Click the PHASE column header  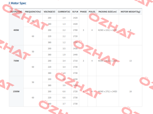point(83,12)
